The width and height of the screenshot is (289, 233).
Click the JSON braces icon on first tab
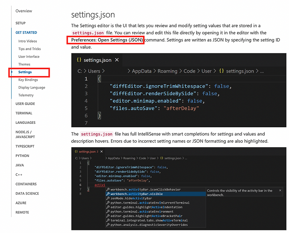[x=79, y=60]
